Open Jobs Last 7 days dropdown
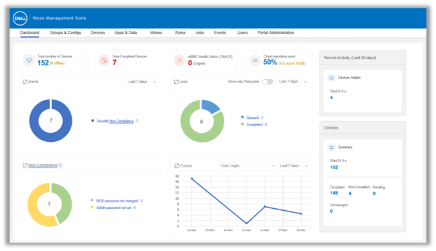 (293, 82)
